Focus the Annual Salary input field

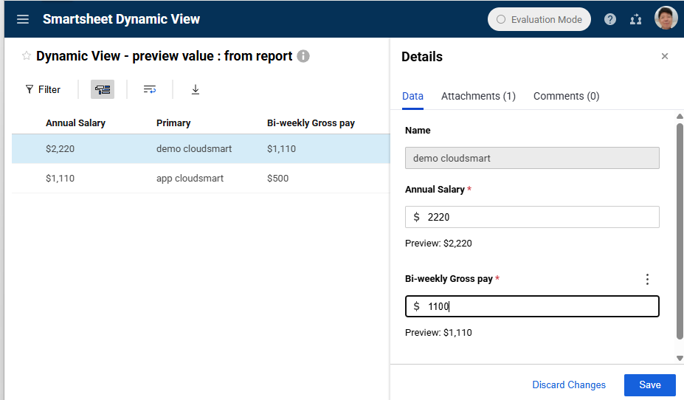[532, 217]
